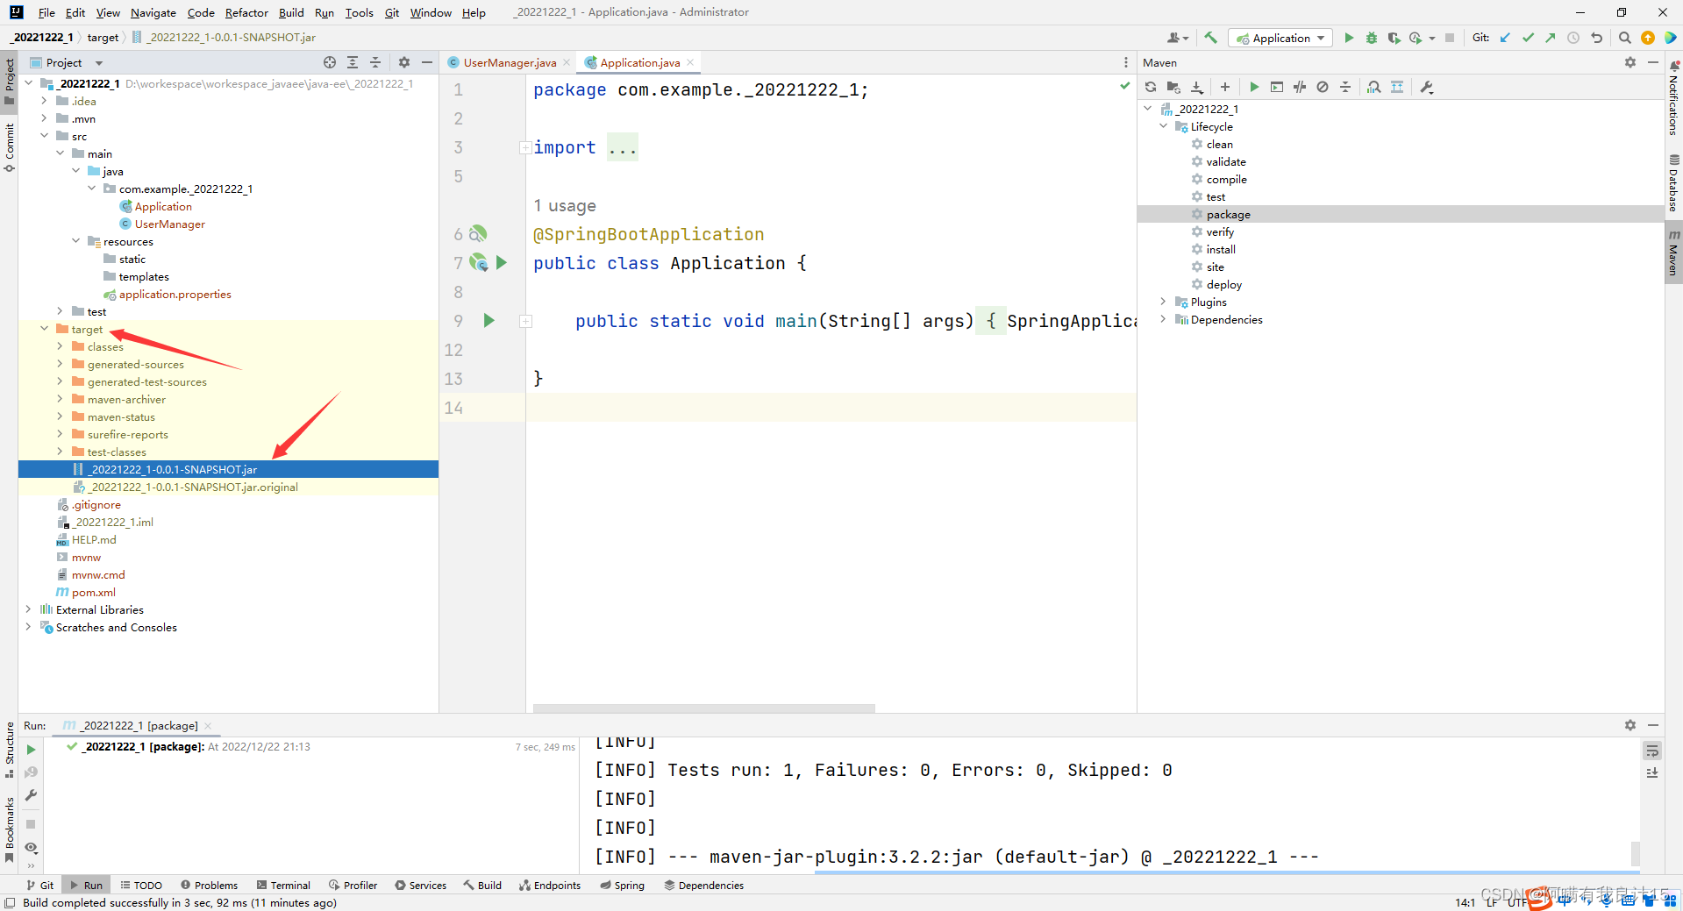1683x911 pixels.
Task: Toggle Maven skip tests mode
Action: (x=1323, y=87)
